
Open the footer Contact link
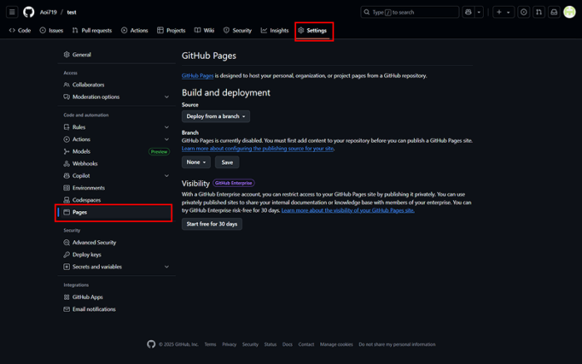click(x=306, y=344)
